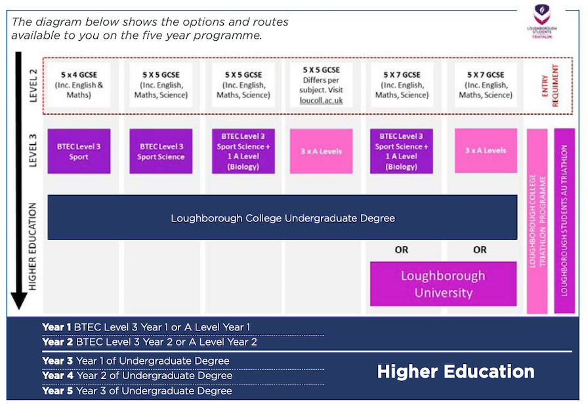The width and height of the screenshot is (588, 404).
Task: Click 5 X 7 GCSE box above BTEC Sport Science + A Level
Action: click(402, 85)
